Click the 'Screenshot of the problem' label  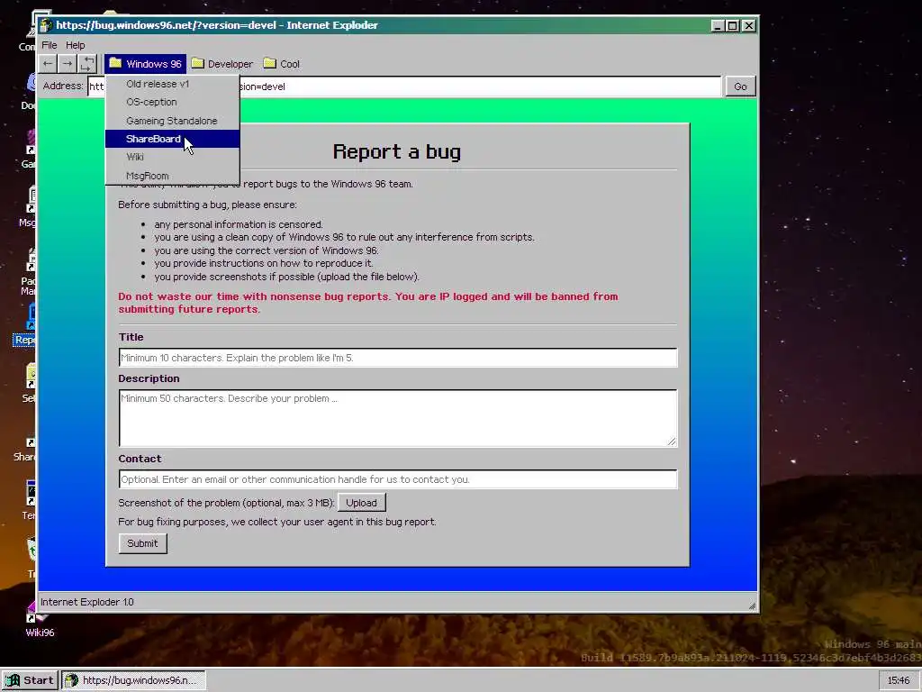coord(226,503)
